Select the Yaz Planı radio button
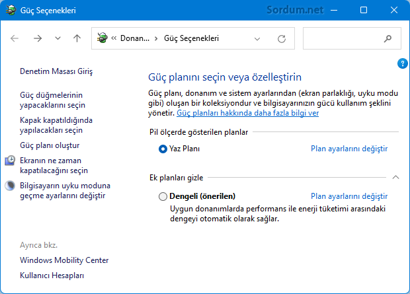Viewport: 410px width, 294px height. (x=163, y=149)
